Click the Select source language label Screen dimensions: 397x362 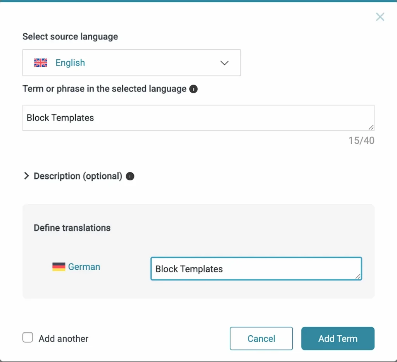70,36
